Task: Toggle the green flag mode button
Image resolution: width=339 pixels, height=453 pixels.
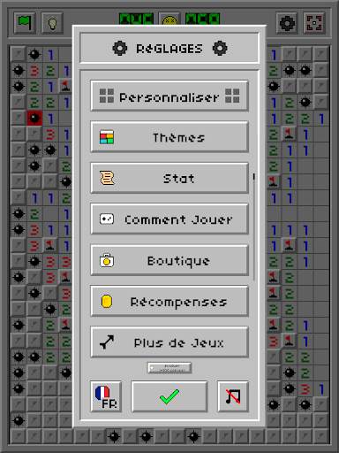Action: (x=25, y=23)
